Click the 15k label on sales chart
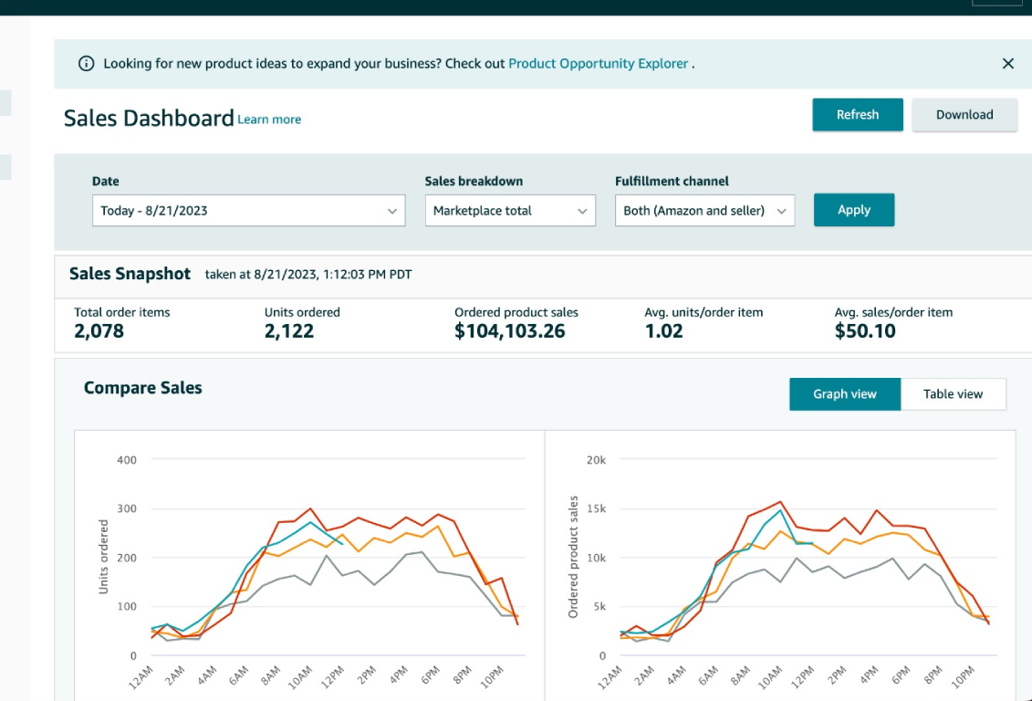 596,508
